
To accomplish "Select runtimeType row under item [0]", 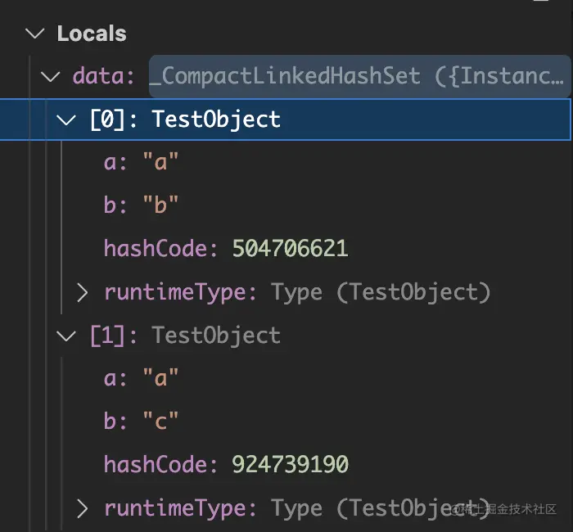I will (x=296, y=292).
